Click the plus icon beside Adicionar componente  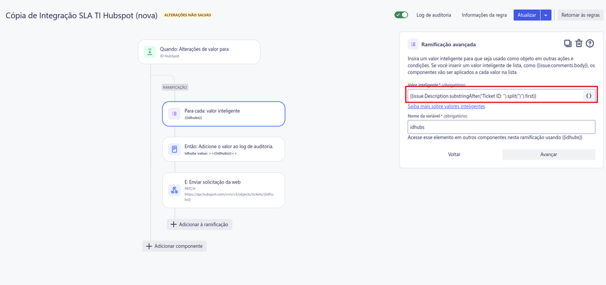(149, 246)
